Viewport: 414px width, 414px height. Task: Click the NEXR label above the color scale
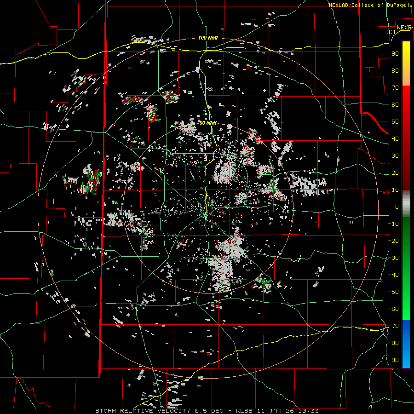(x=404, y=28)
